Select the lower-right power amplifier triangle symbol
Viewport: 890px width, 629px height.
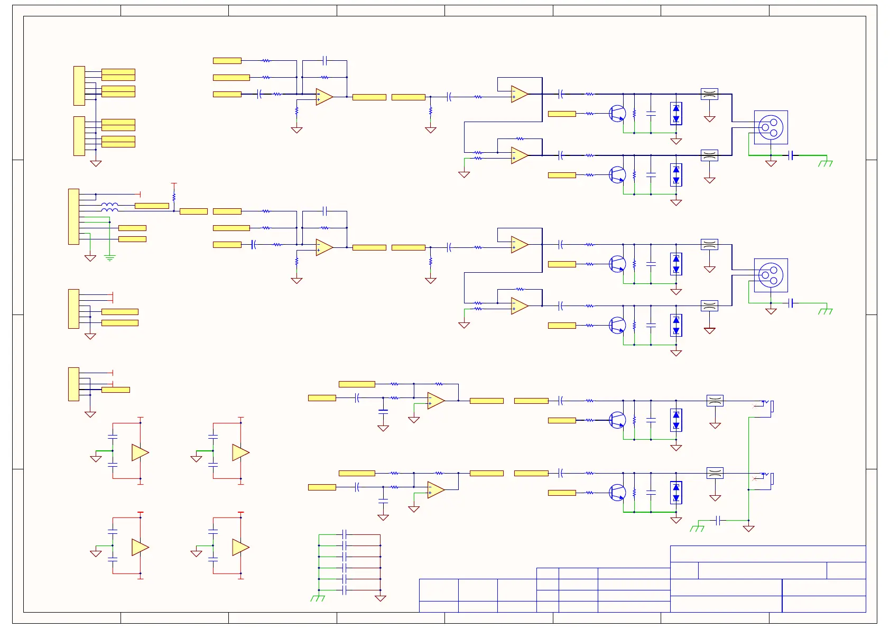tap(240, 547)
